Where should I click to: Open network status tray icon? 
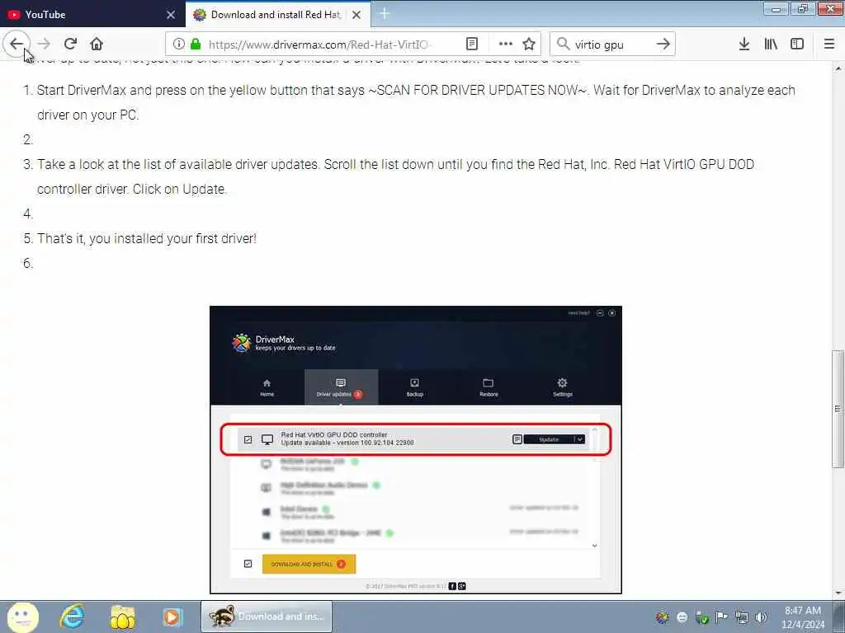coord(742,617)
